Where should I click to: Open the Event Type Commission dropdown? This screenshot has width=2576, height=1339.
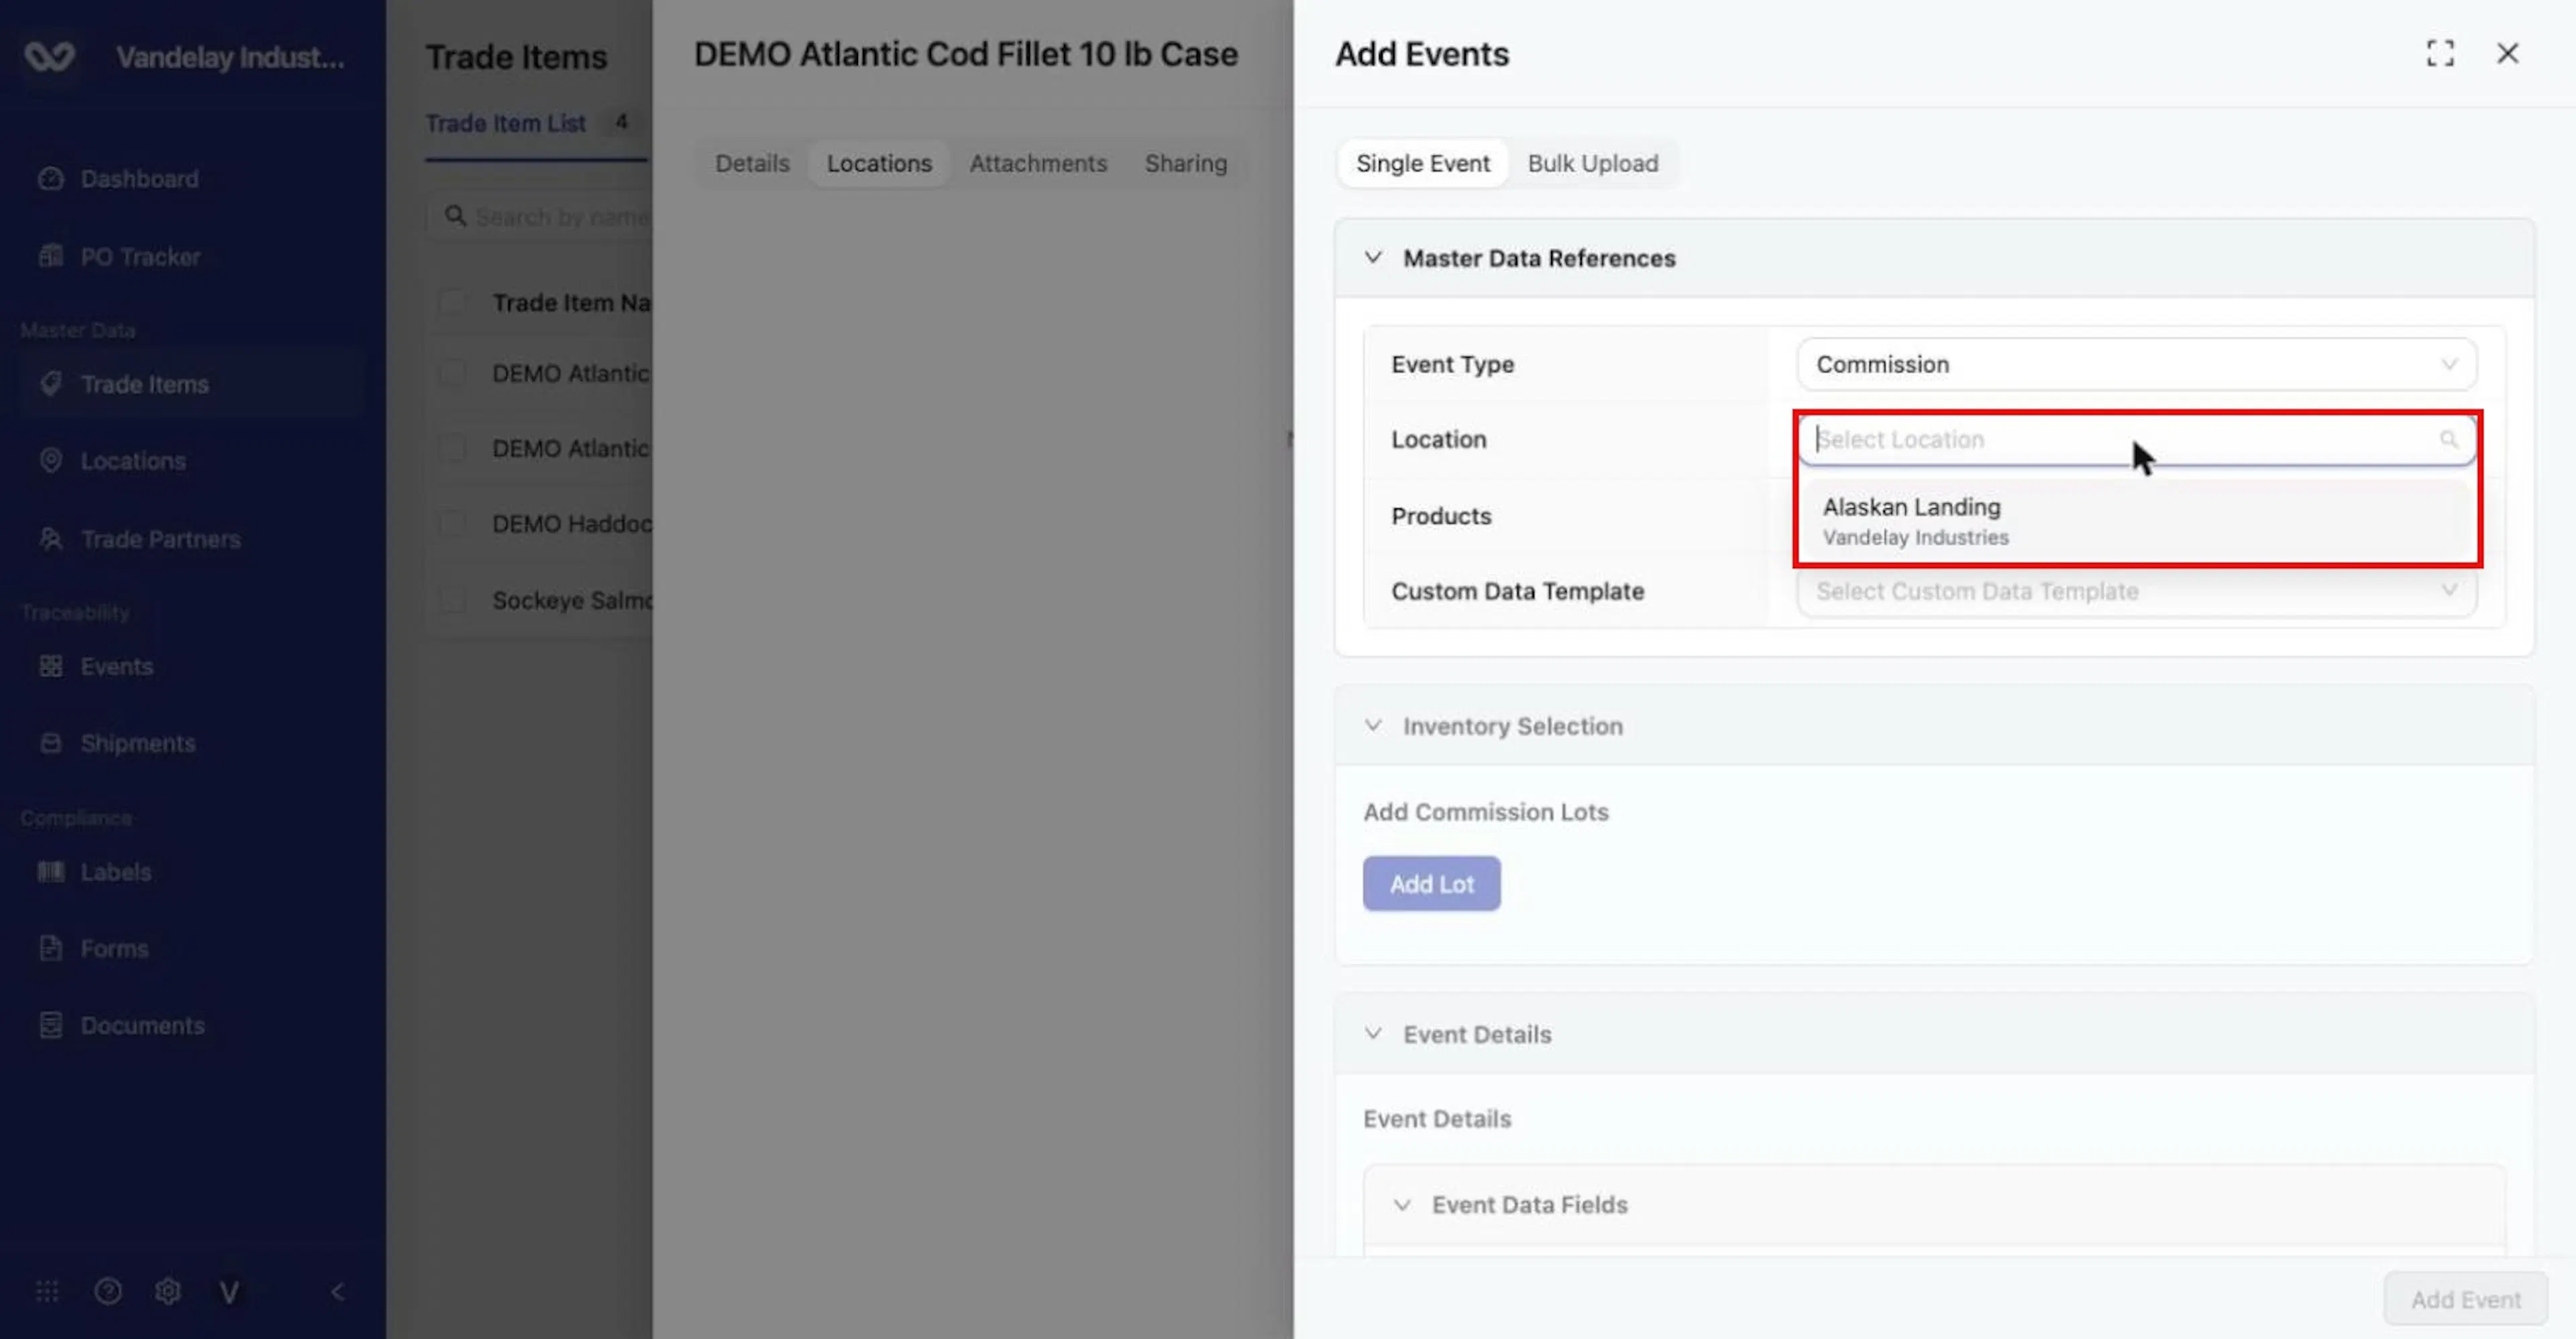point(2136,364)
